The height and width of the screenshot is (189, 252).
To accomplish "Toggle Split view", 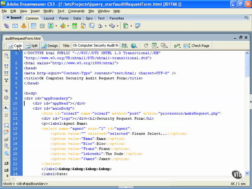I will pyautogui.click(x=31, y=45).
